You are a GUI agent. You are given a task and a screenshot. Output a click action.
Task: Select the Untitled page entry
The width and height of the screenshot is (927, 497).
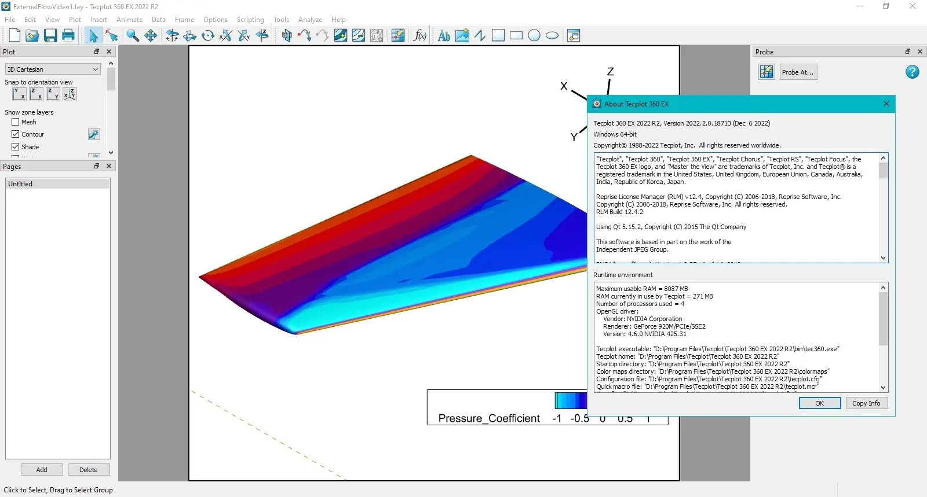click(58, 184)
